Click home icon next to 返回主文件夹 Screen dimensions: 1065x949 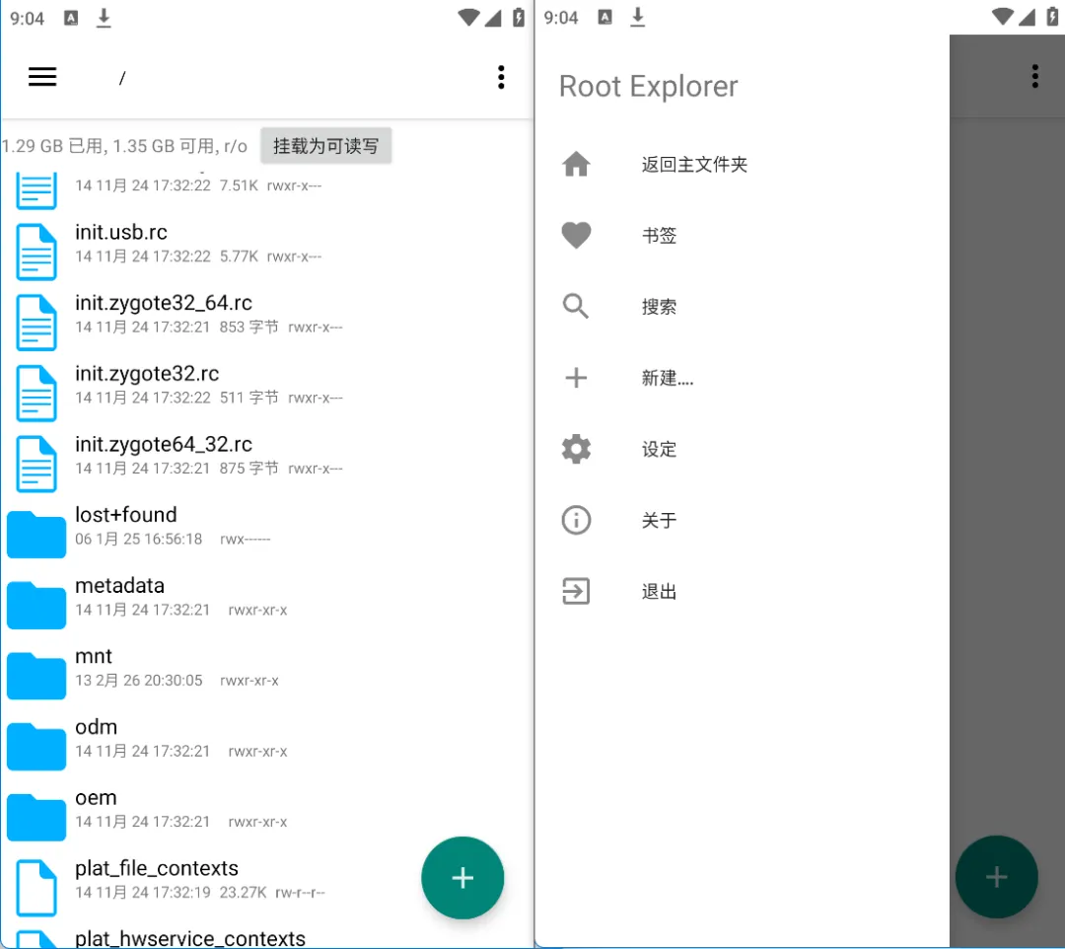tap(576, 165)
